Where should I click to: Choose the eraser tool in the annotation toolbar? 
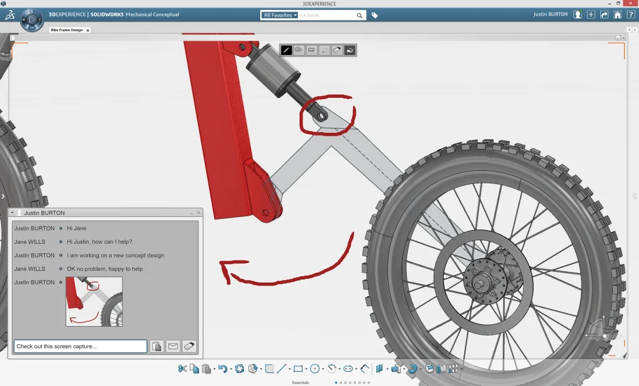click(336, 50)
